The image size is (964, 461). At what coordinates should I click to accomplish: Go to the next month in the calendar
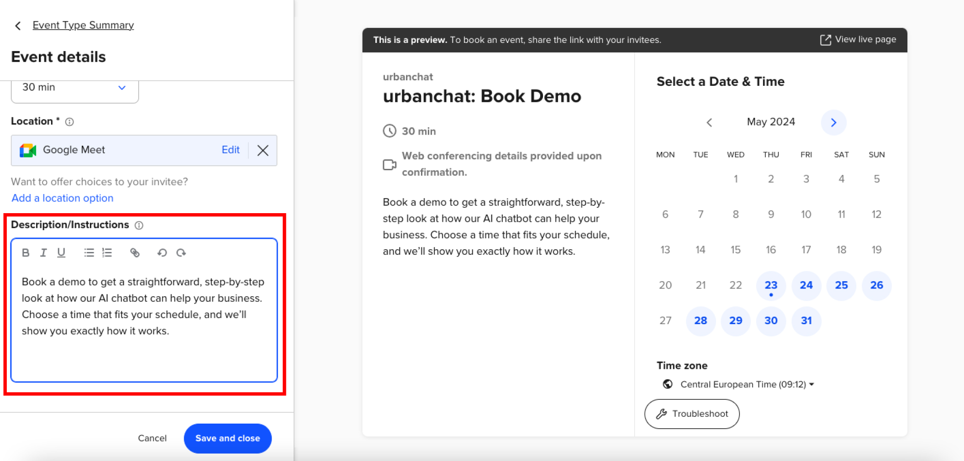833,122
